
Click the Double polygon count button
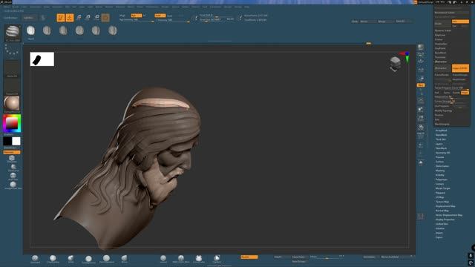[x=456, y=93]
